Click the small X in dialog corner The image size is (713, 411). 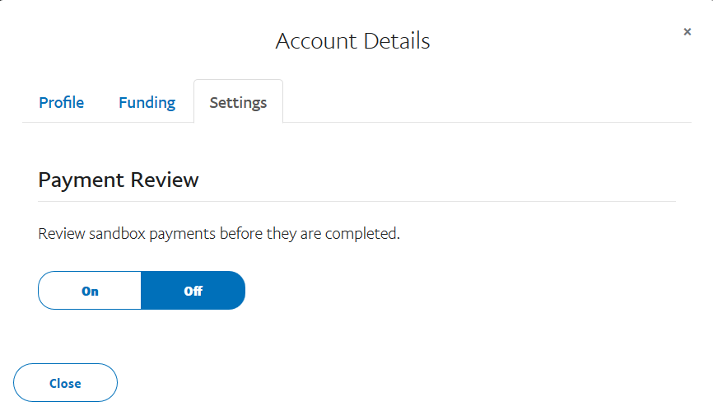point(687,32)
